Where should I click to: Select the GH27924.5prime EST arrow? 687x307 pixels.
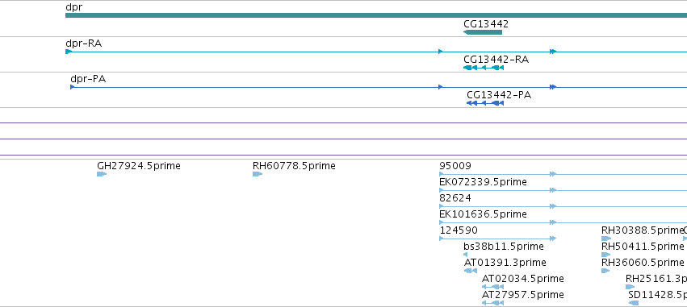point(102,174)
